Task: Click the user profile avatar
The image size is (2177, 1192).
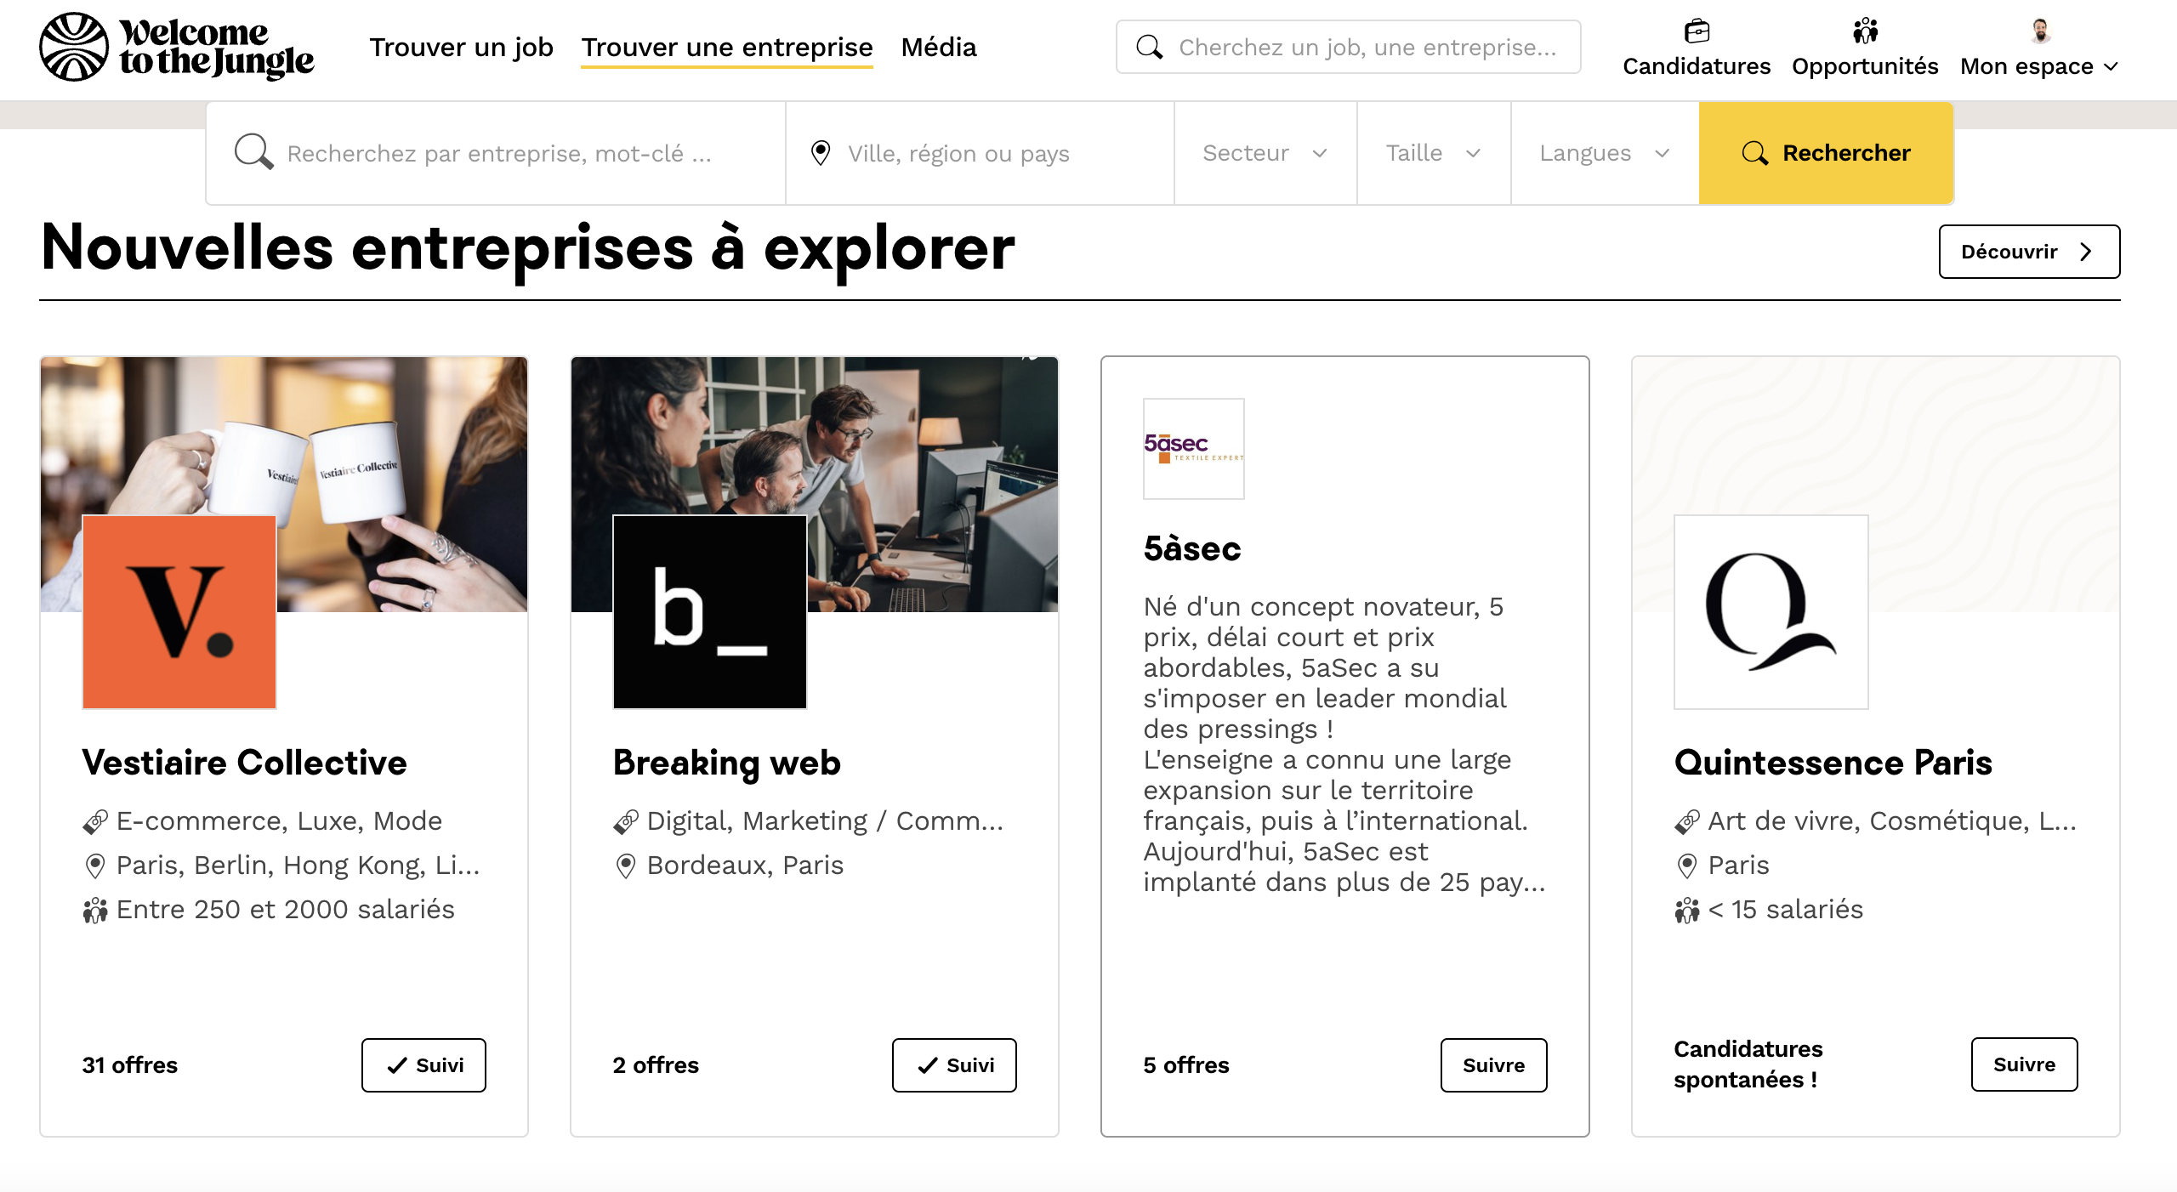Action: 2040,31
